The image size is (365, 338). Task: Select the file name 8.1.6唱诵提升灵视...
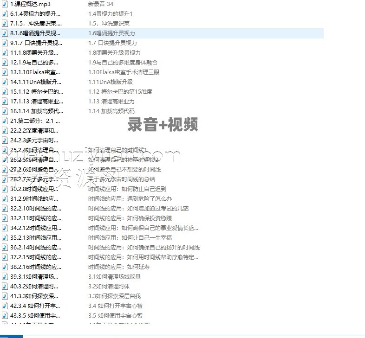[x=35, y=33]
